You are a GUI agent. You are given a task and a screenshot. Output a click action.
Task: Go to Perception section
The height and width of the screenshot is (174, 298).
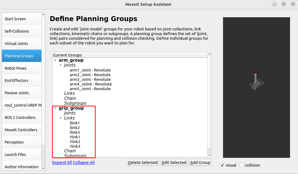[22, 142]
